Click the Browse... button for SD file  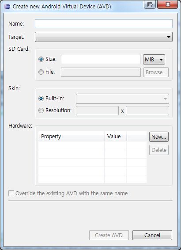point(156,72)
